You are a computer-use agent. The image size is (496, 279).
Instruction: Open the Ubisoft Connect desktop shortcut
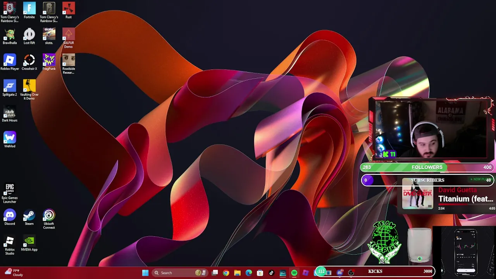coord(49,219)
